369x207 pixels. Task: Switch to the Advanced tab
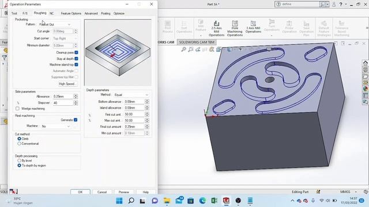pos(91,13)
